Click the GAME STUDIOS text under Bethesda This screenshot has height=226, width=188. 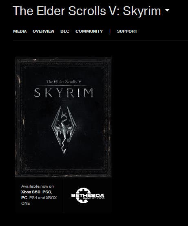click(94, 198)
